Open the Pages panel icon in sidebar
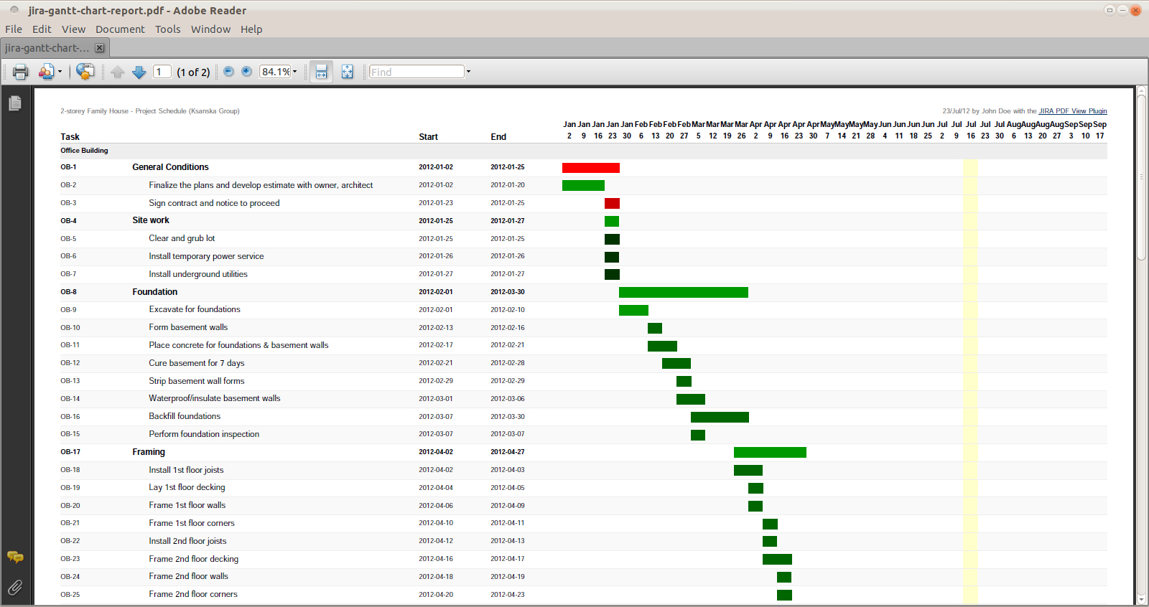The width and height of the screenshot is (1149, 607). coord(15,104)
